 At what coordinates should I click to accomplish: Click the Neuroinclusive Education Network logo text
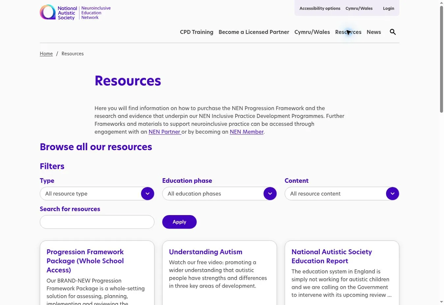[x=96, y=13]
